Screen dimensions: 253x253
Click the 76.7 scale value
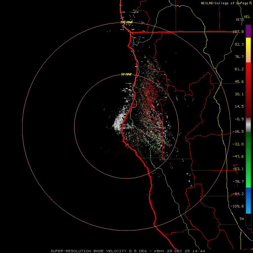coord(239,57)
